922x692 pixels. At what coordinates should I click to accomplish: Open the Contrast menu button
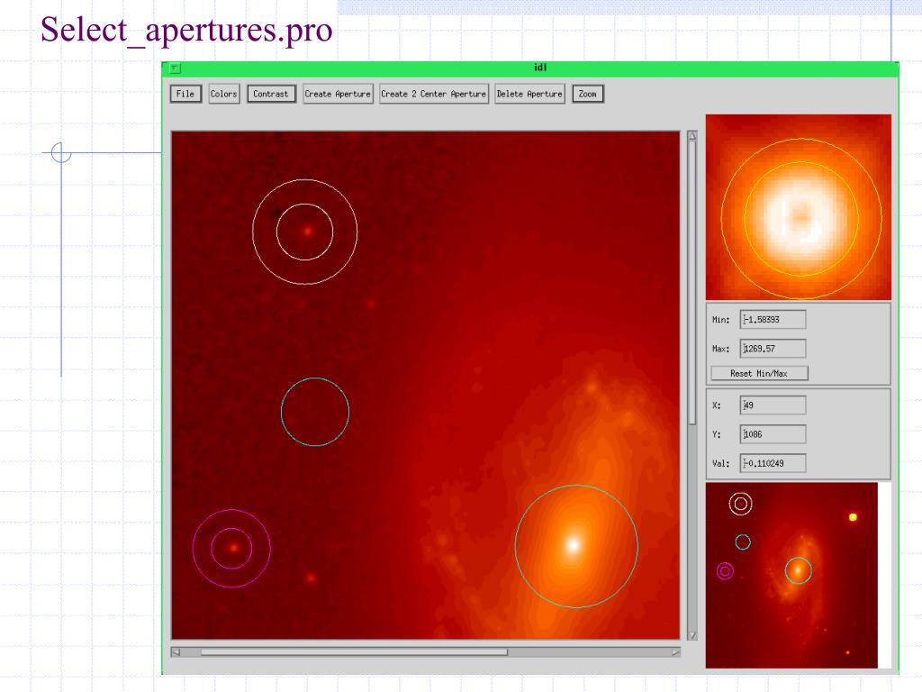point(271,94)
